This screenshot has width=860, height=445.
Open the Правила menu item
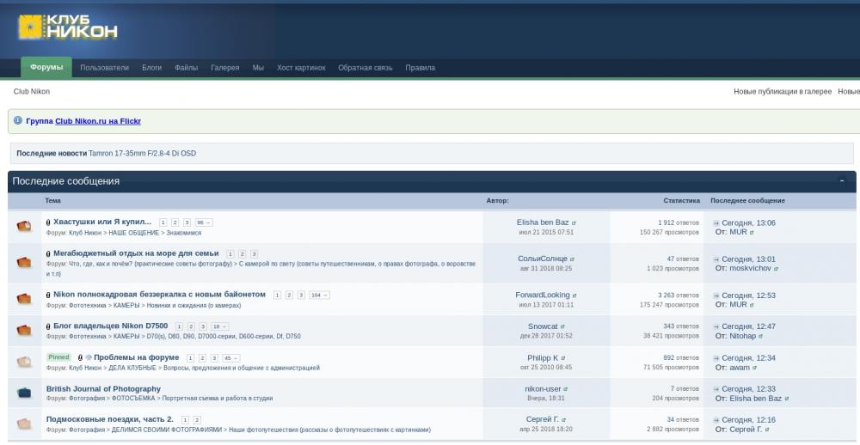coord(421,68)
